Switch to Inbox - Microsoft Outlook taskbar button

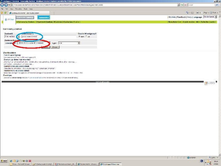click(x=20, y=164)
